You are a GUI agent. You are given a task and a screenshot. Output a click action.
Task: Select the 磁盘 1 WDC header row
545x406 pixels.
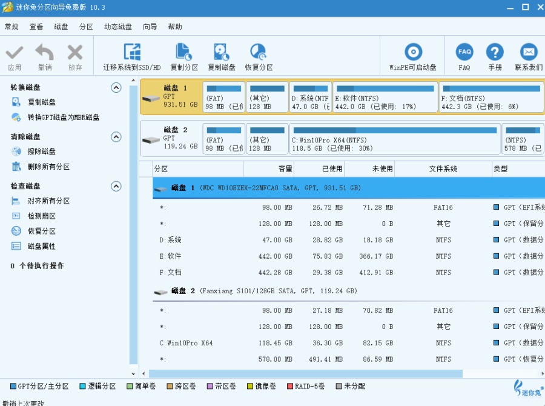pos(349,188)
